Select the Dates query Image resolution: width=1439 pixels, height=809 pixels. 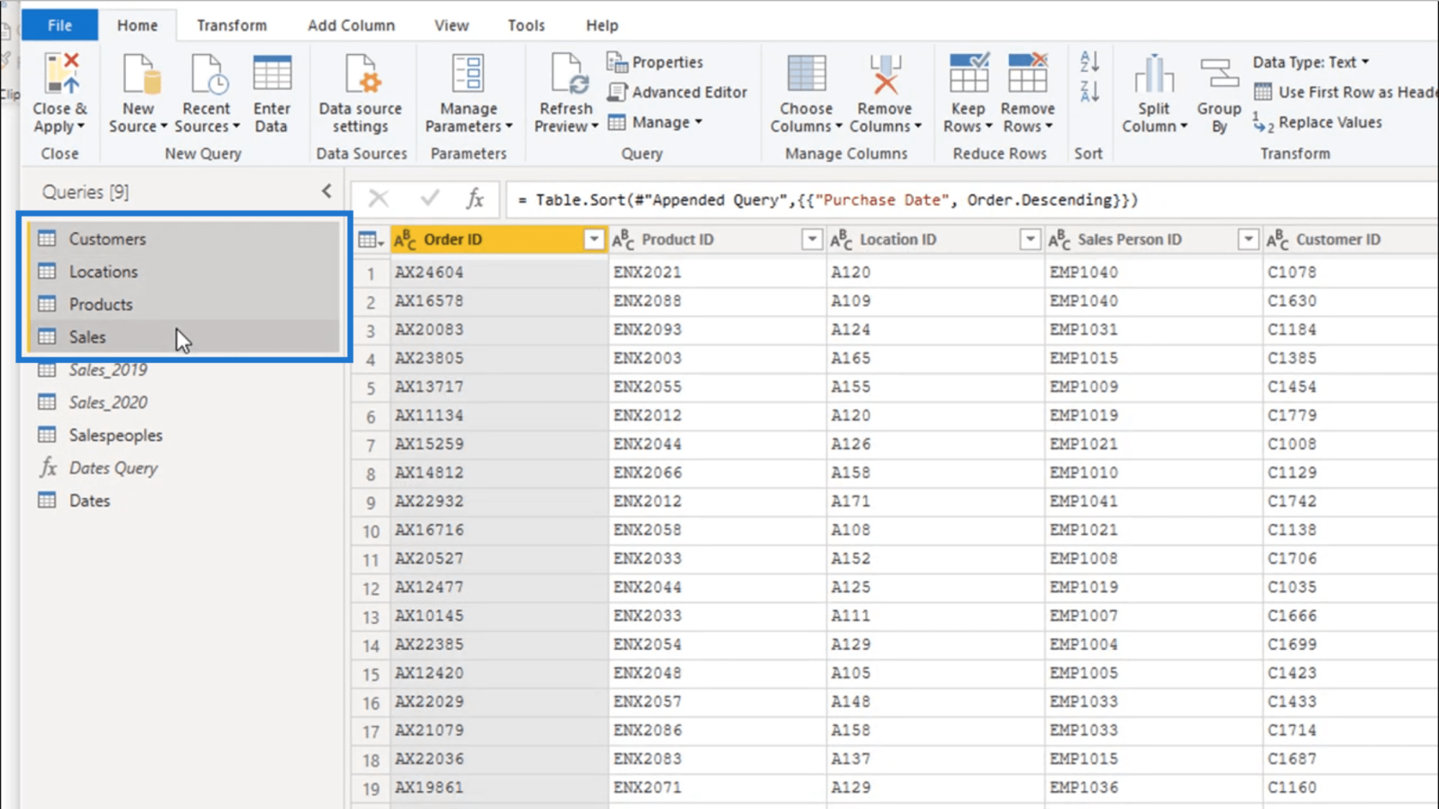184,500
